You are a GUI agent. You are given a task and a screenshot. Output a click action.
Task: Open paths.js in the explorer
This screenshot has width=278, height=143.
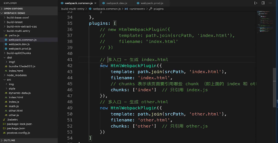tap(29, 35)
